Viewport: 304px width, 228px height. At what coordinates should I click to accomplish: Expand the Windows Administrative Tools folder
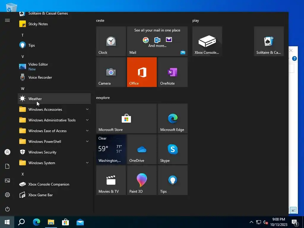tap(54, 120)
